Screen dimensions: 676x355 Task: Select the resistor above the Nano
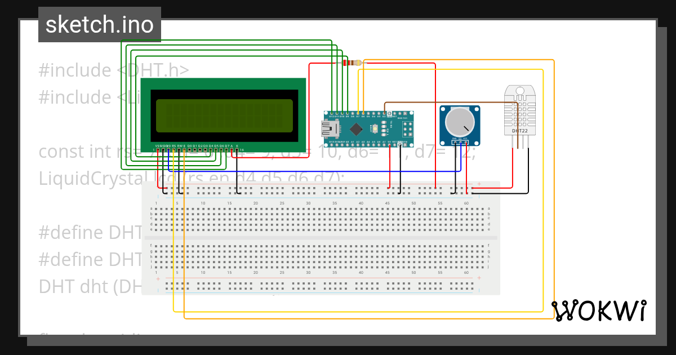(352, 63)
